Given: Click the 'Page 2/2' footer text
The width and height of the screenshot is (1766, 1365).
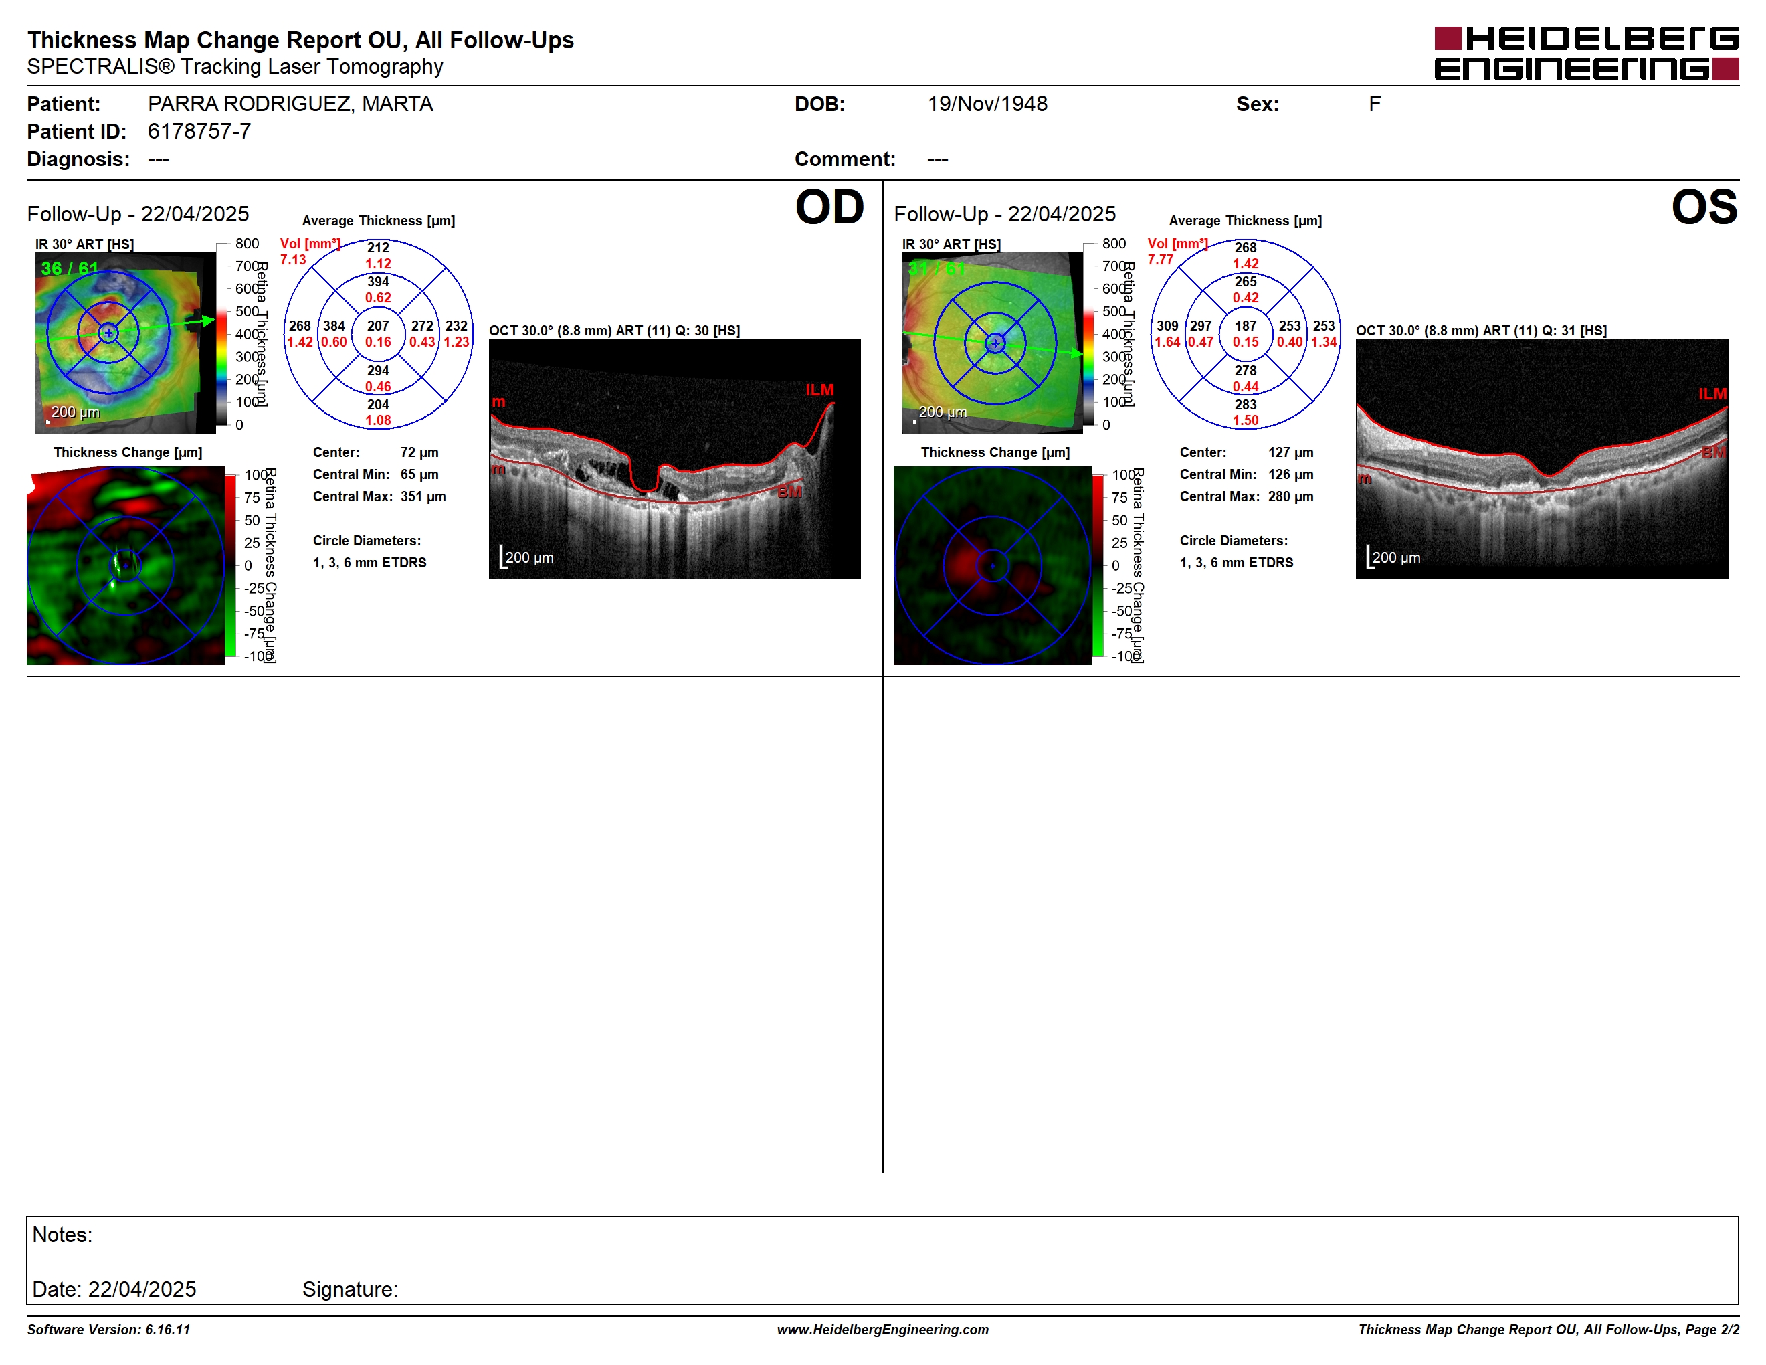Looking at the screenshot, I should [1712, 1330].
